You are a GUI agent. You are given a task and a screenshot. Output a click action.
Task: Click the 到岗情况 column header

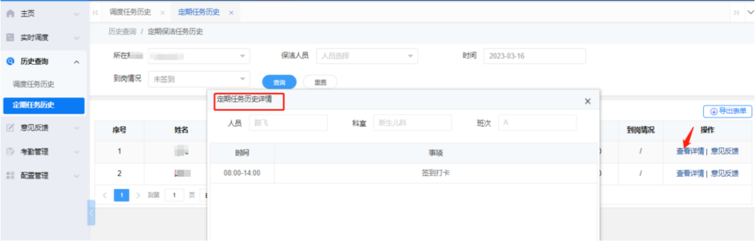click(x=641, y=129)
